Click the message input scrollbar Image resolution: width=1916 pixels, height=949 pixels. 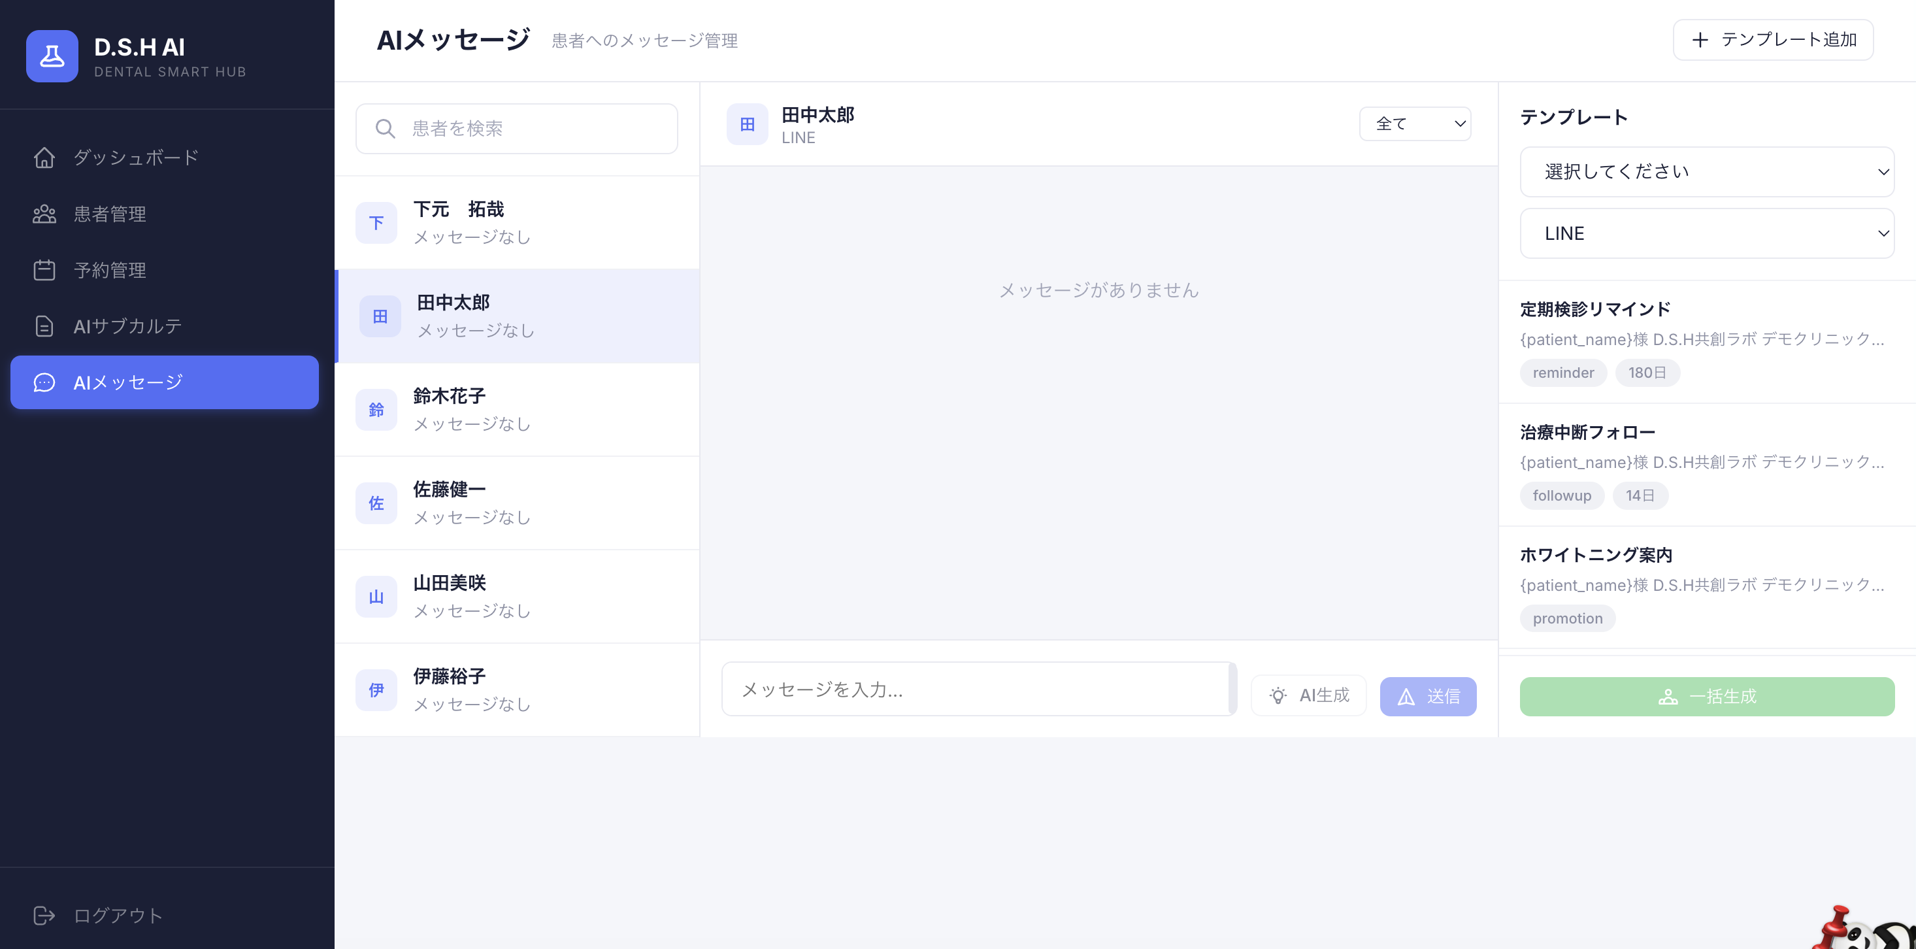pos(1232,690)
